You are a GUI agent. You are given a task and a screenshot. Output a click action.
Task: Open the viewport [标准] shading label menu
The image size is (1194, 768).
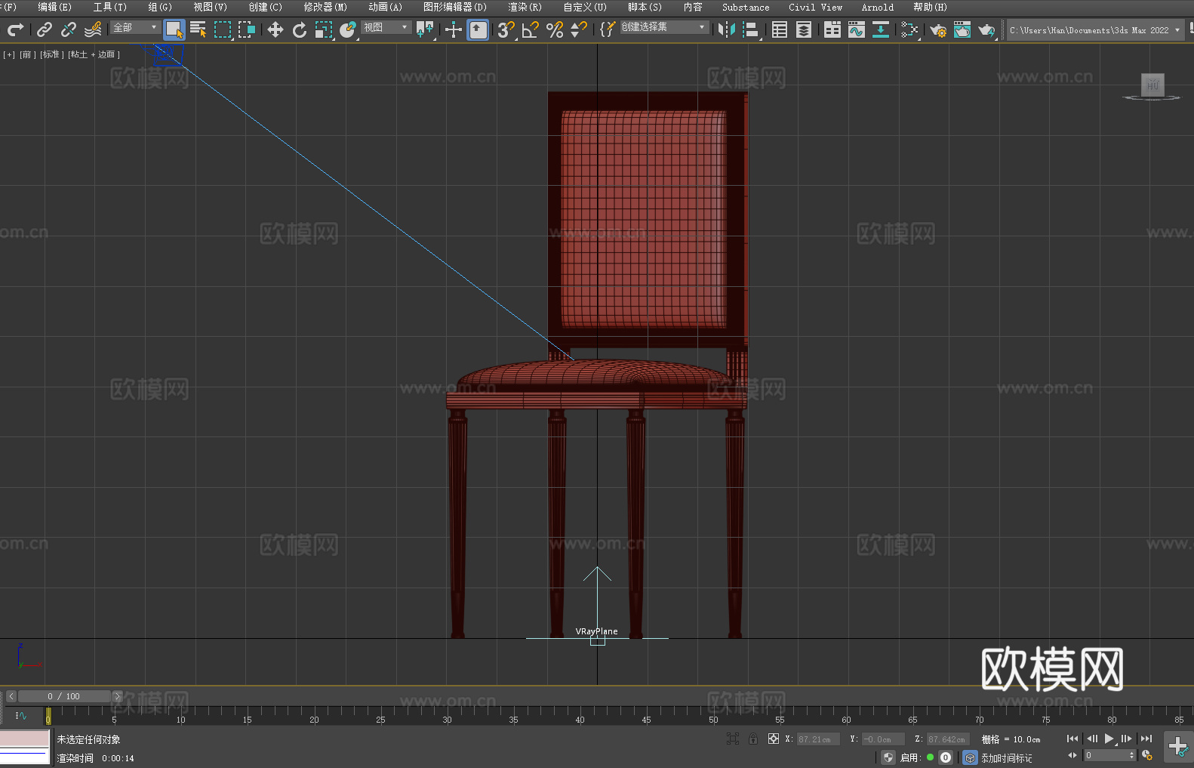click(x=51, y=54)
